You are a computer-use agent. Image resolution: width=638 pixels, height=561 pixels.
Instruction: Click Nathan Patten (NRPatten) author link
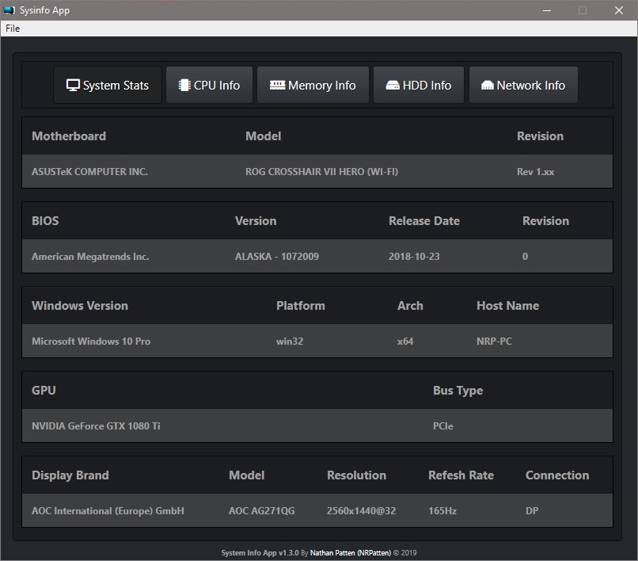click(x=351, y=553)
